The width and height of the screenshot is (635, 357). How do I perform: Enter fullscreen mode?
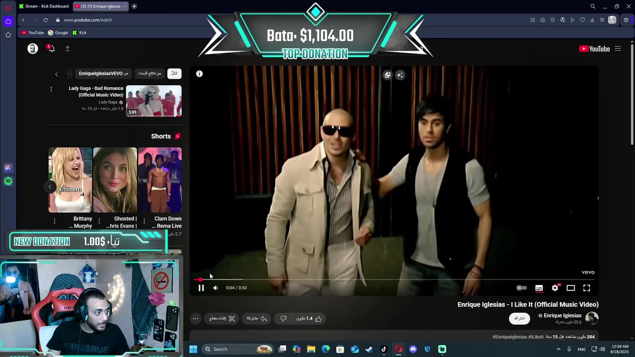[x=587, y=288]
